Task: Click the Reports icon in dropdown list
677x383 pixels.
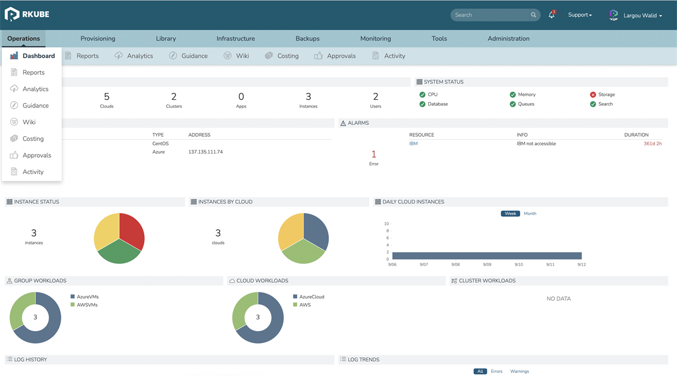Action: pyautogui.click(x=14, y=72)
